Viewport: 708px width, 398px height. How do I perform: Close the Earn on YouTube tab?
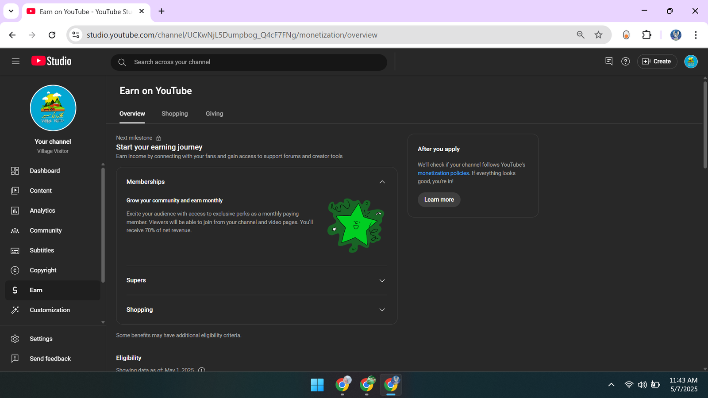point(142,11)
